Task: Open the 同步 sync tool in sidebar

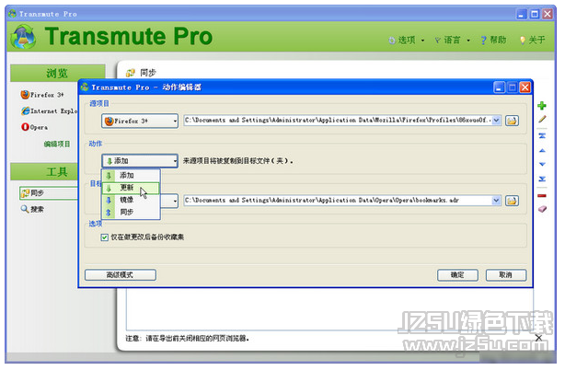Action: click(48, 193)
